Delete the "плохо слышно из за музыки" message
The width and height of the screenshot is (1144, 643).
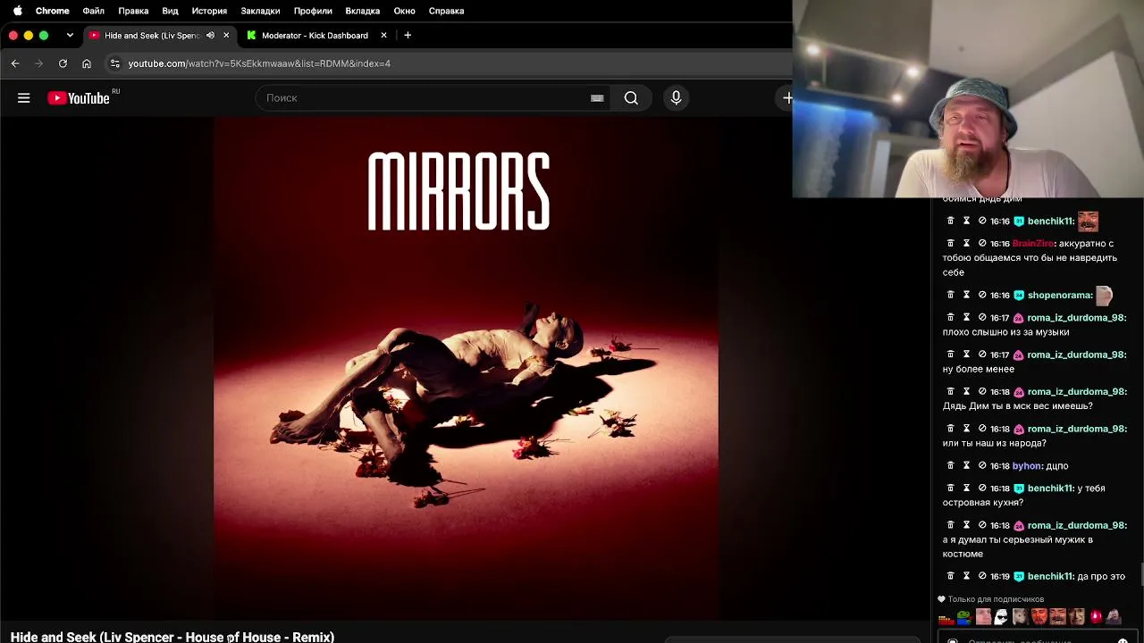pos(950,317)
